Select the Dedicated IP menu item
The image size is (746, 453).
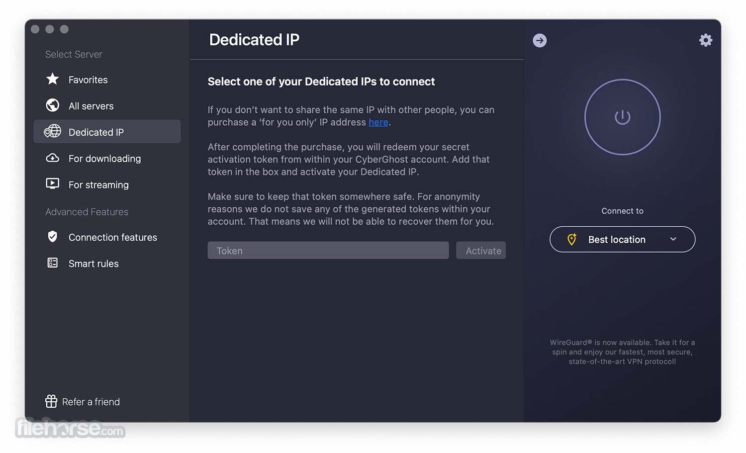pyautogui.click(x=107, y=132)
